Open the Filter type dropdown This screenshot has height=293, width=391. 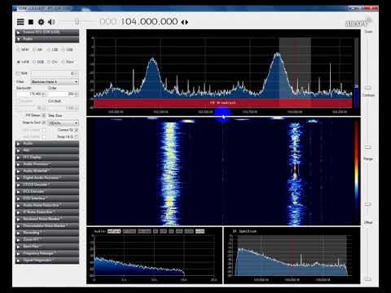click(x=55, y=81)
